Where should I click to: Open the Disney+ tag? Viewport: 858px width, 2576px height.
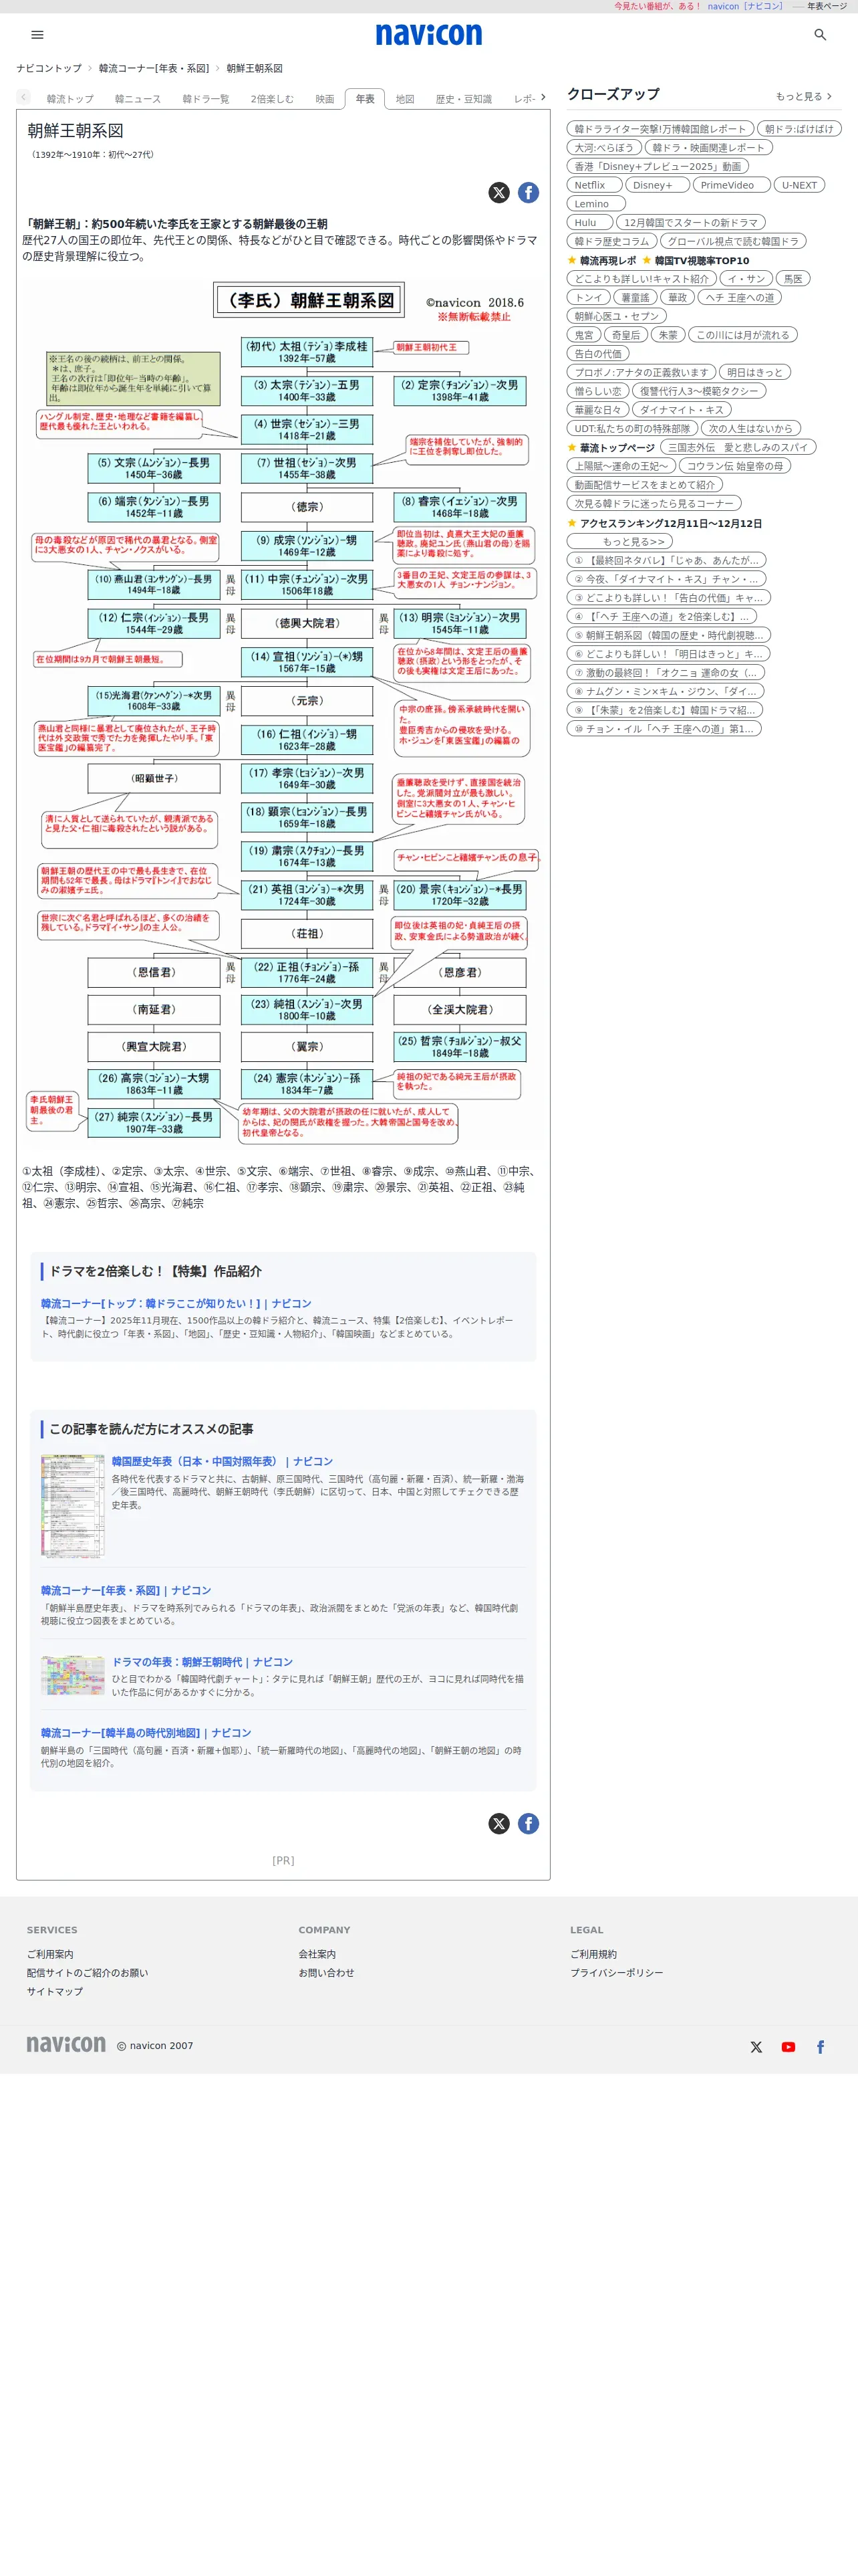point(656,185)
